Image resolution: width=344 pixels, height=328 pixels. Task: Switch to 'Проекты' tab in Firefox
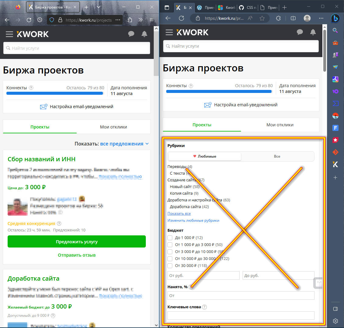point(40,127)
